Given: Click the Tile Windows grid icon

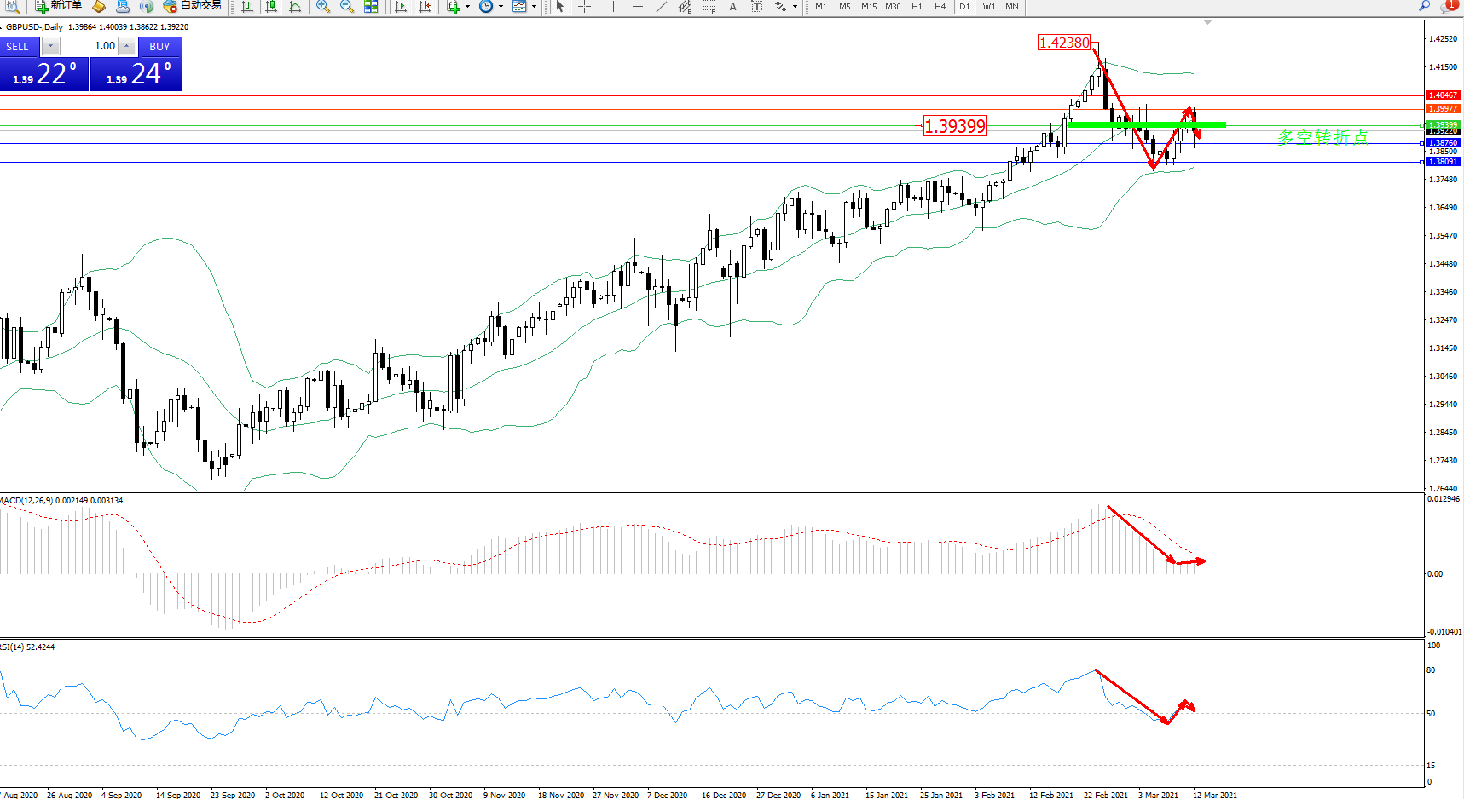Looking at the screenshot, I should tap(371, 7).
